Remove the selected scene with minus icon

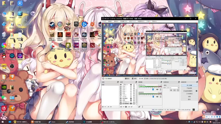tap(105, 107)
